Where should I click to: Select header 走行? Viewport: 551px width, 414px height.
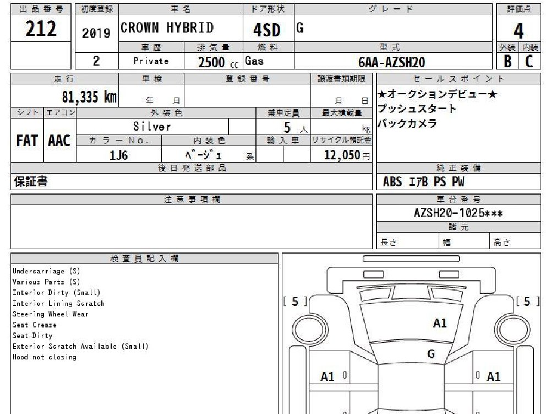[x=64, y=79]
